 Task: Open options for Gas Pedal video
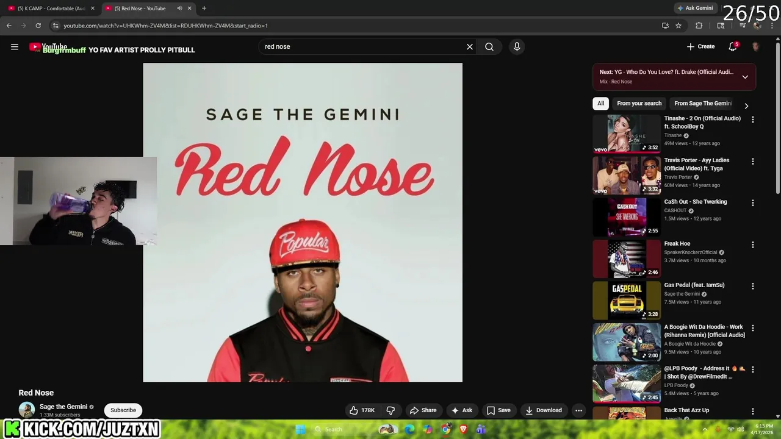pyautogui.click(x=752, y=287)
